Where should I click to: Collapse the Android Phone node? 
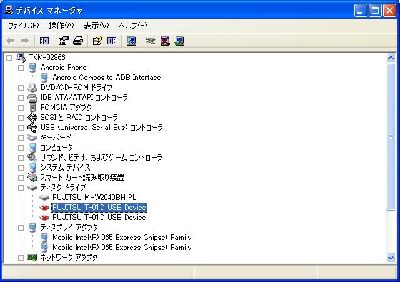pyautogui.click(x=21, y=68)
